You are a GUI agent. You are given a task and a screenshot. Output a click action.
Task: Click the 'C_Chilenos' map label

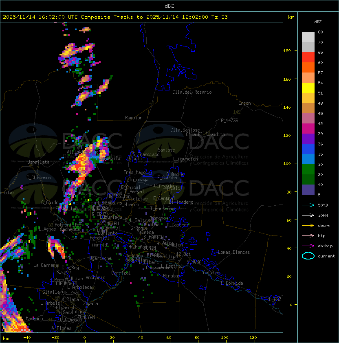pos(39,178)
